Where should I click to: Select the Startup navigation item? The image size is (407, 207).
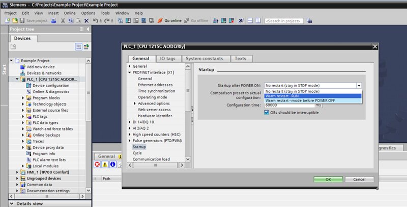tap(139, 147)
